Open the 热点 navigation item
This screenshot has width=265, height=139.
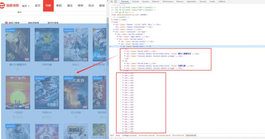click(91, 6)
